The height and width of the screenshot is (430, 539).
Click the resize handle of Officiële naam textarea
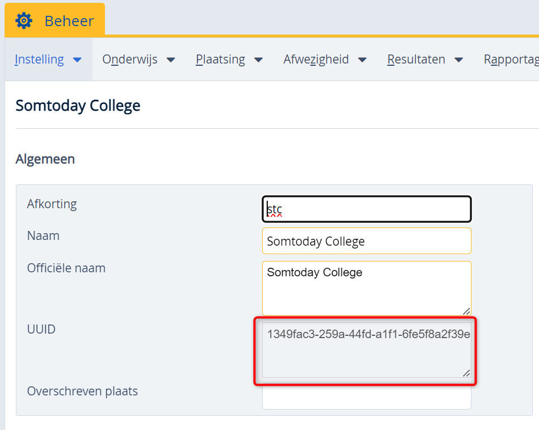tap(466, 311)
